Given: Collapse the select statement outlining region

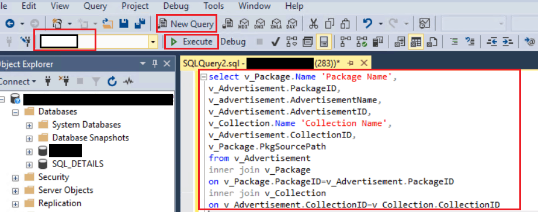Looking at the screenshot, I should point(204,77).
